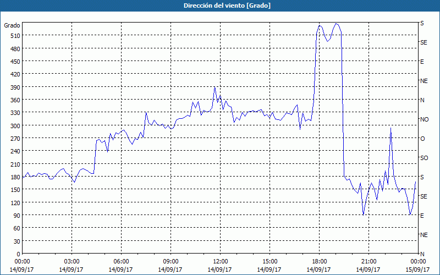Select the 450 value on the degree axis
The height and width of the screenshot is (275, 440).
click(15, 62)
